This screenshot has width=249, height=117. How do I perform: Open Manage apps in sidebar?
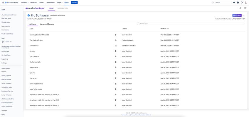coord(6,22)
